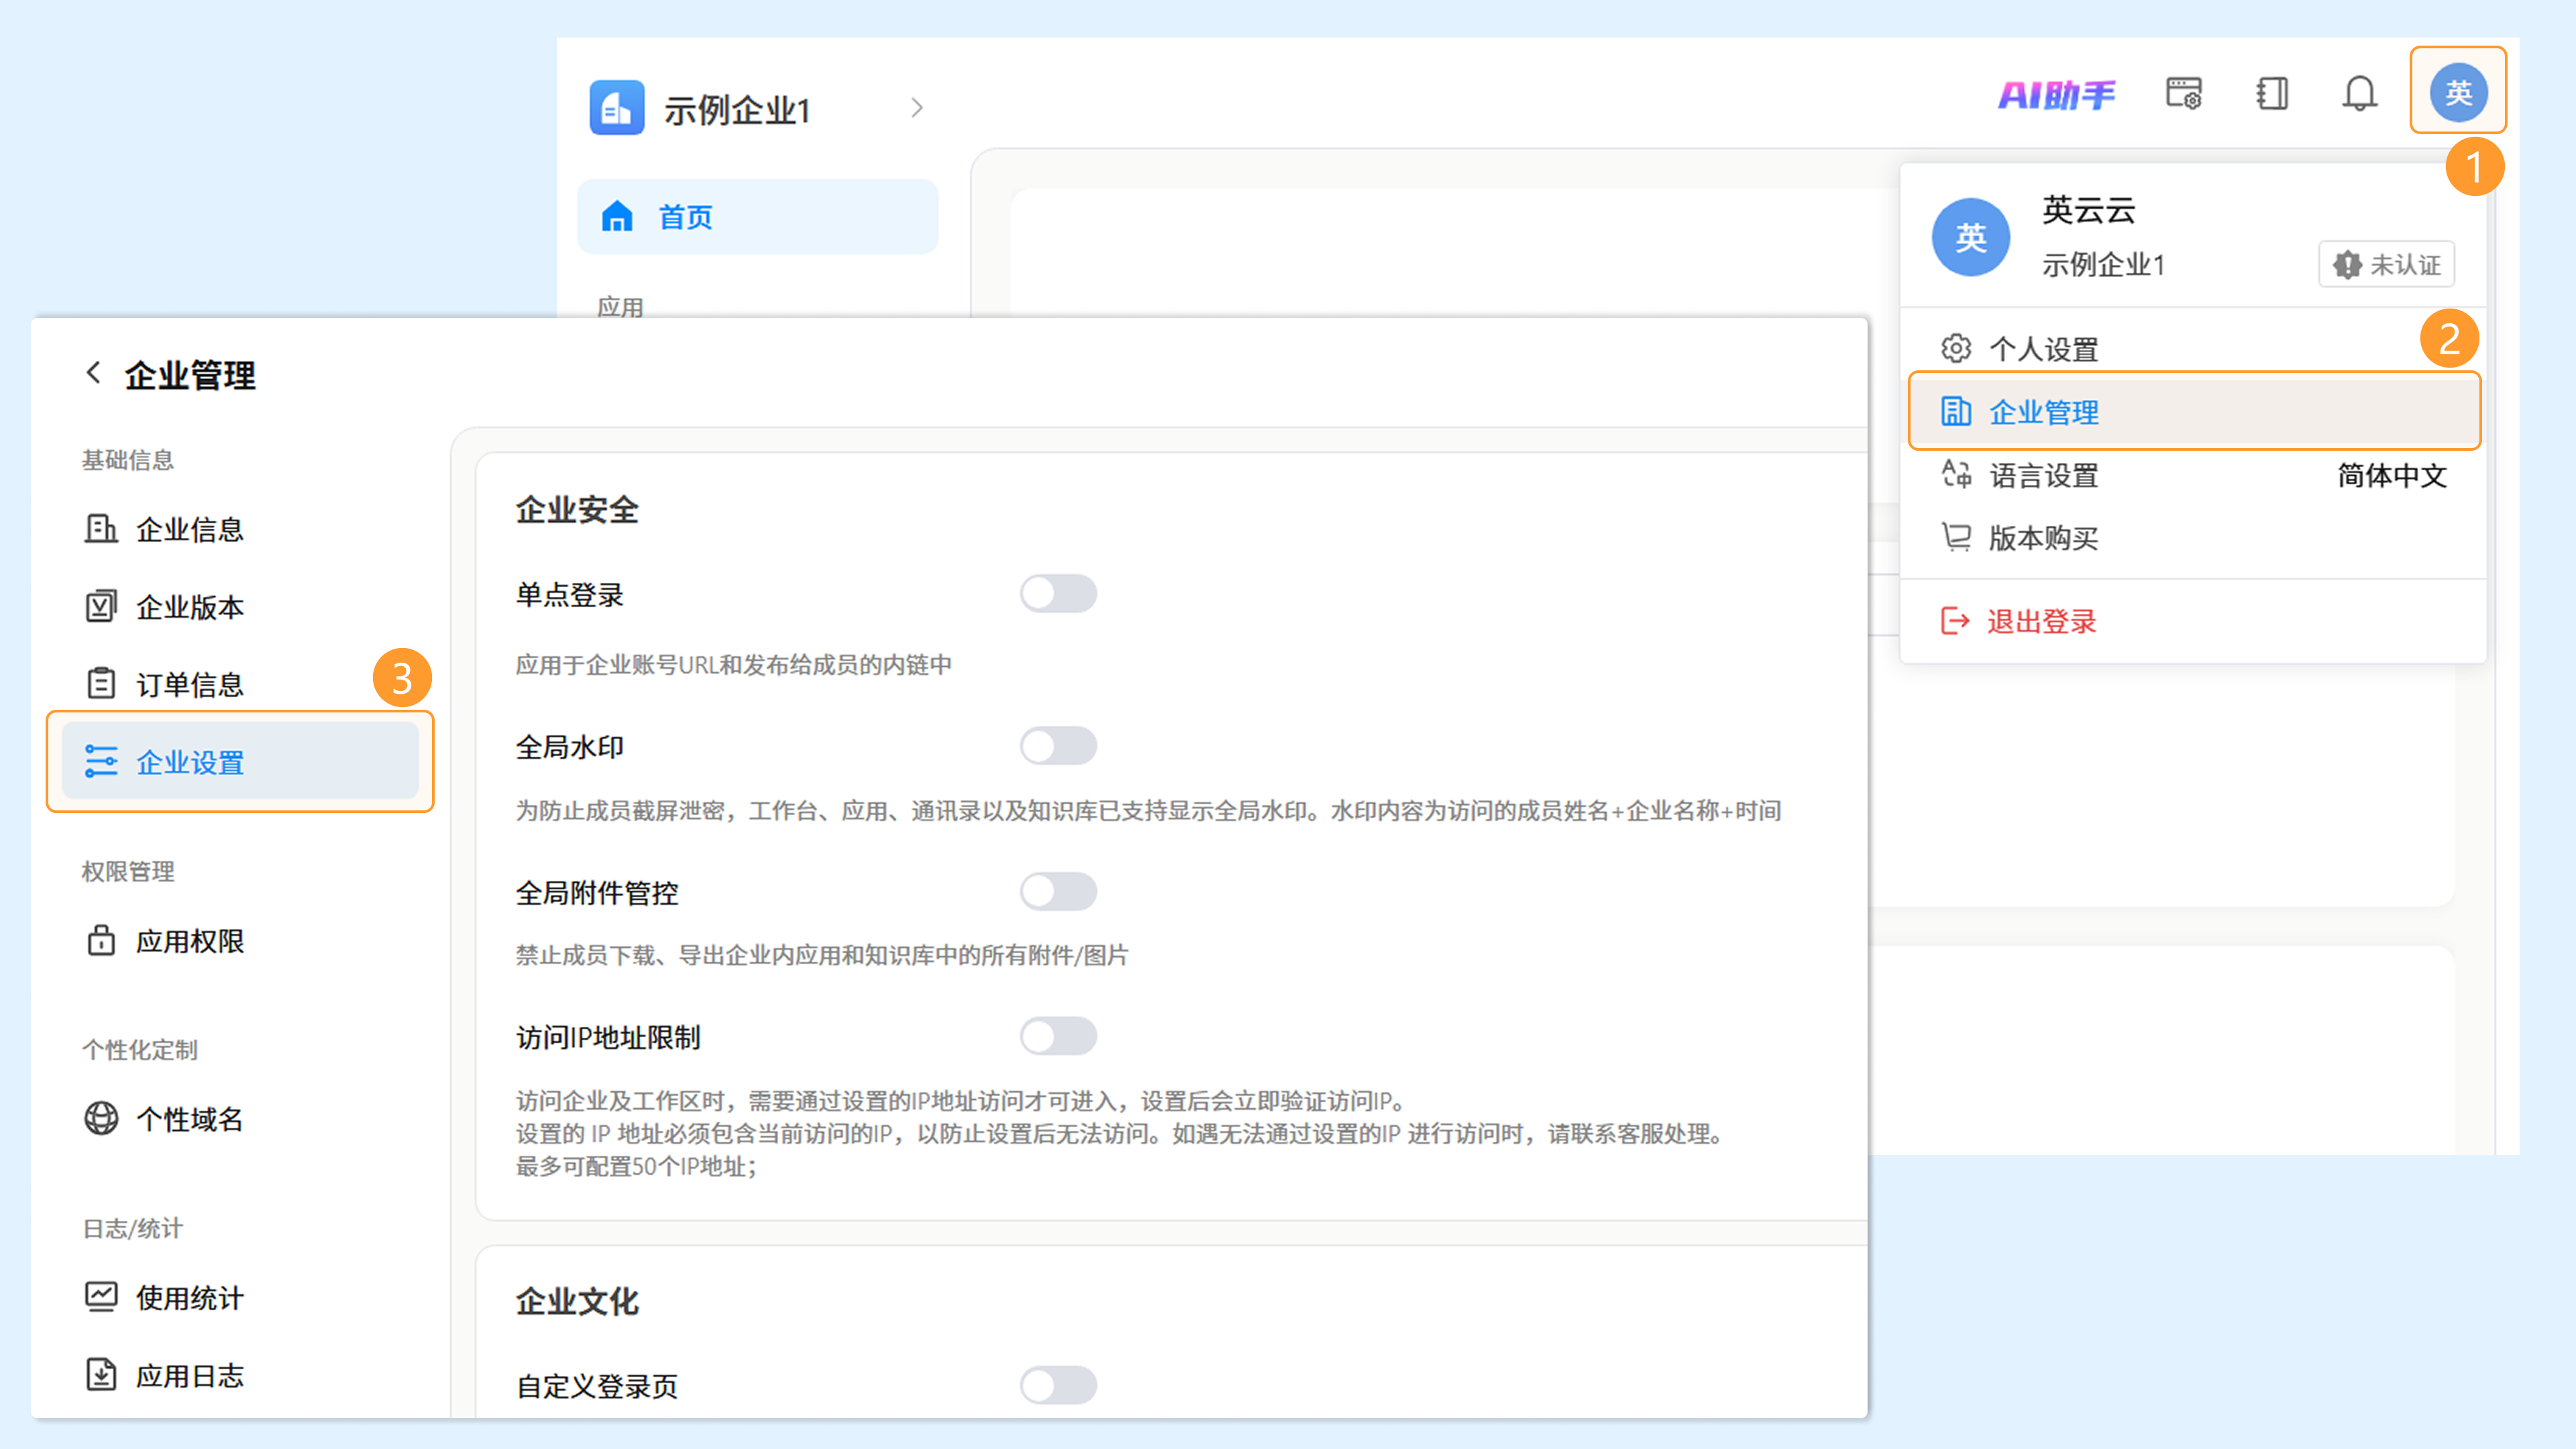Turn on 全局附件管控 switch
The image size is (2576, 1449).
tap(1058, 891)
